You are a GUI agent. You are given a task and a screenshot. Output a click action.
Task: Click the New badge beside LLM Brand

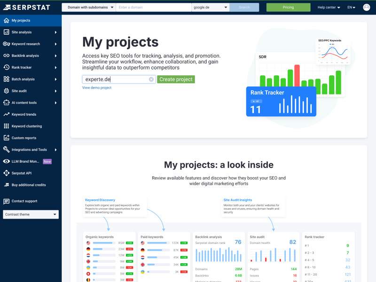47,162
